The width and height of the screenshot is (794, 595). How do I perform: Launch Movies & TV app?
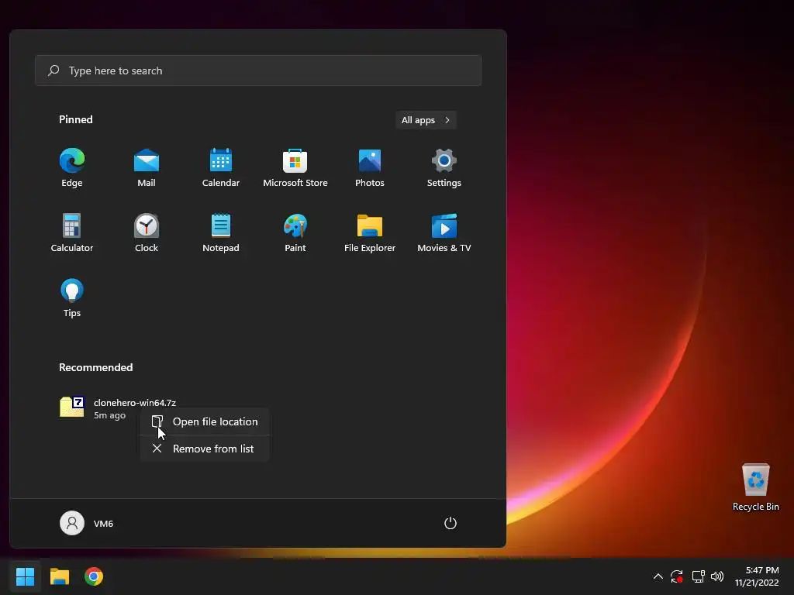click(444, 233)
